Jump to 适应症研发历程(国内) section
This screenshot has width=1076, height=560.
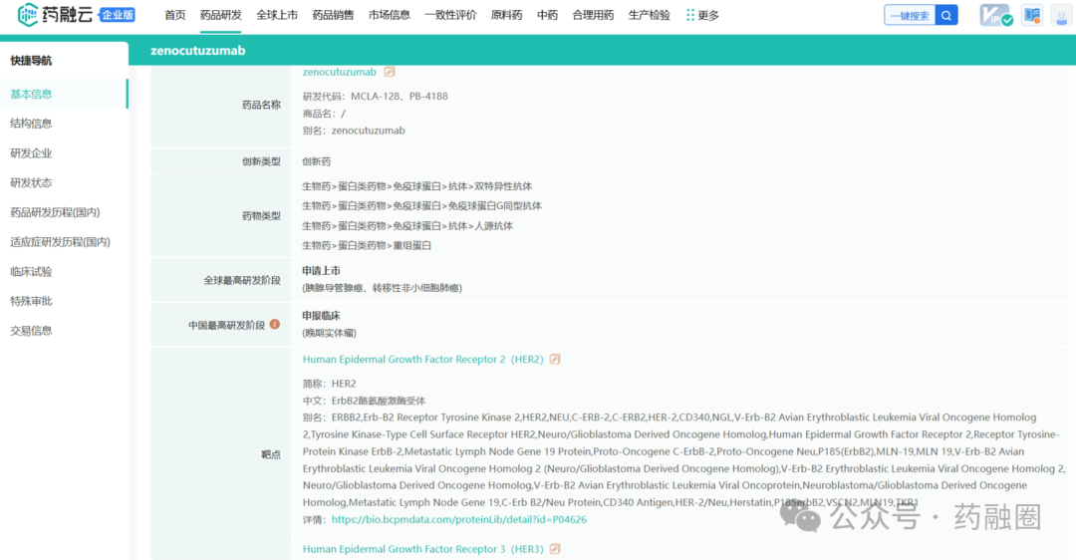pos(60,241)
